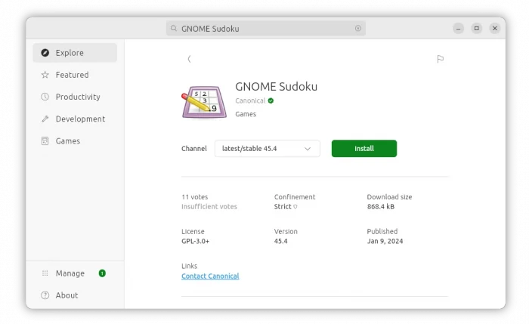Open the Contact Canonical link
529x324 pixels.
210,276
